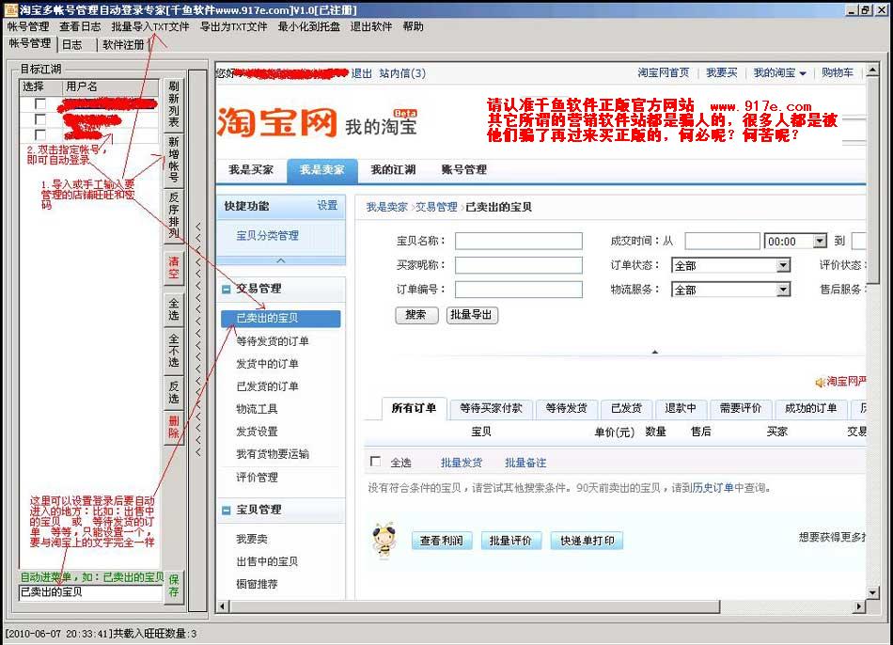
Task: Click the 批量导出 button
Action: tap(472, 315)
